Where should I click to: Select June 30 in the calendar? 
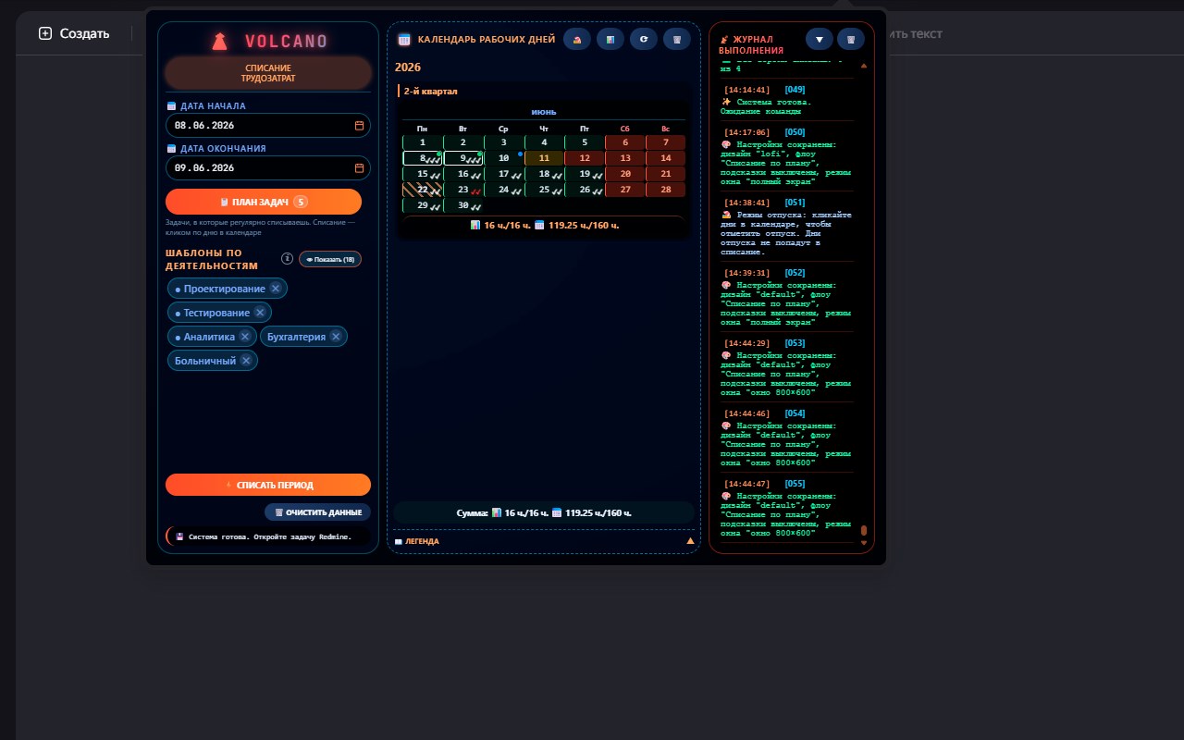click(463, 205)
